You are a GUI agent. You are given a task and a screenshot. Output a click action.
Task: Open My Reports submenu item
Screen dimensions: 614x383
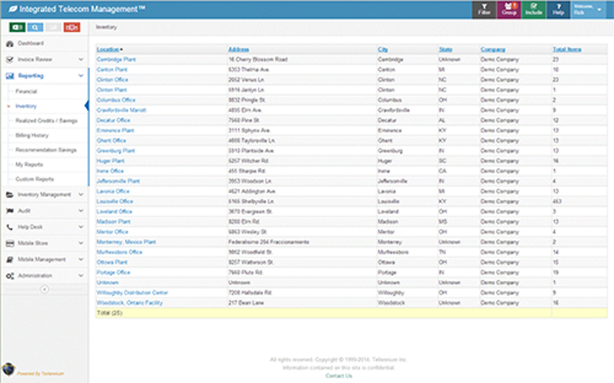(29, 165)
